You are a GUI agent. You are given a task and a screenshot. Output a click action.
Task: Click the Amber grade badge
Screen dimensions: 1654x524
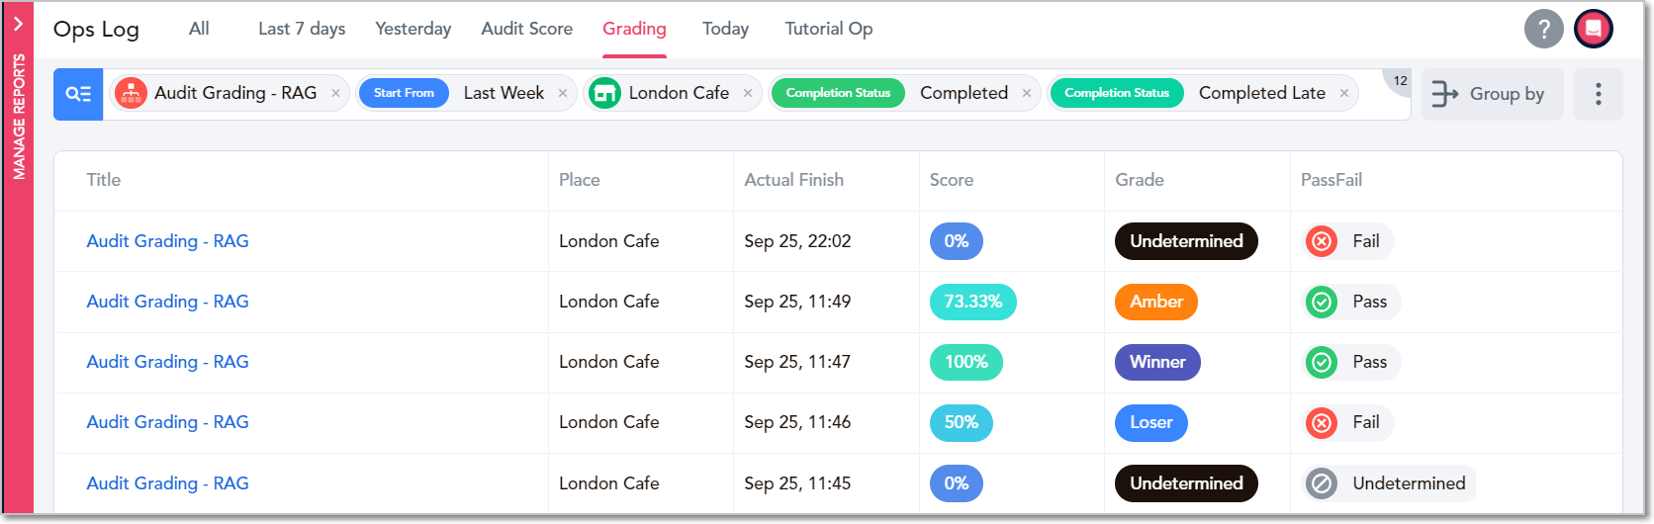coord(1156,302)
